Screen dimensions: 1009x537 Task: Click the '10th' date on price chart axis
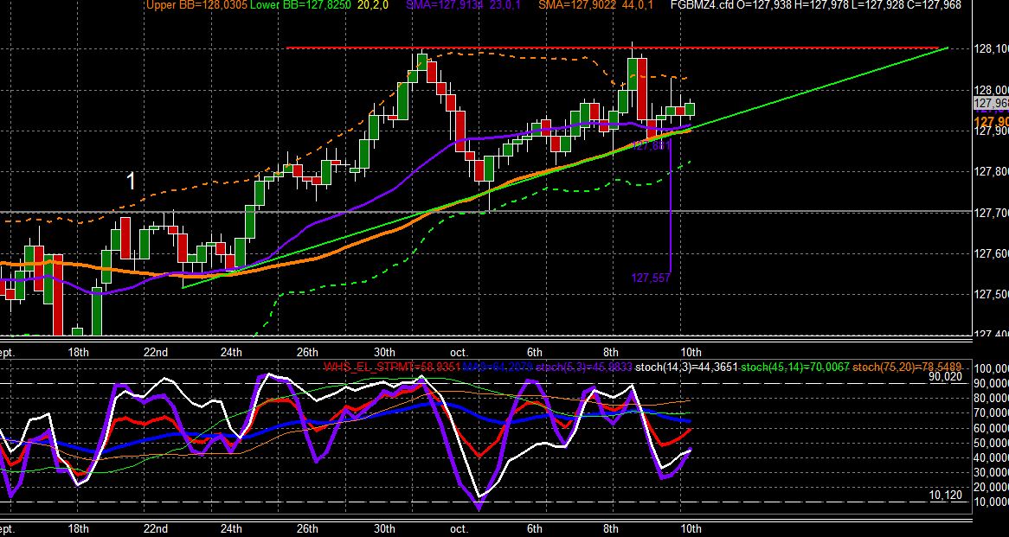click(691, 352)
